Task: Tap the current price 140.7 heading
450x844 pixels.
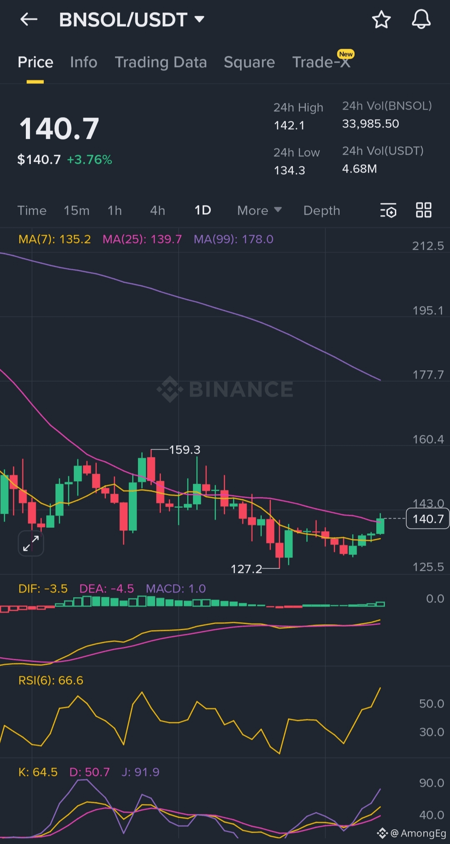Action: tap(59, 128)
